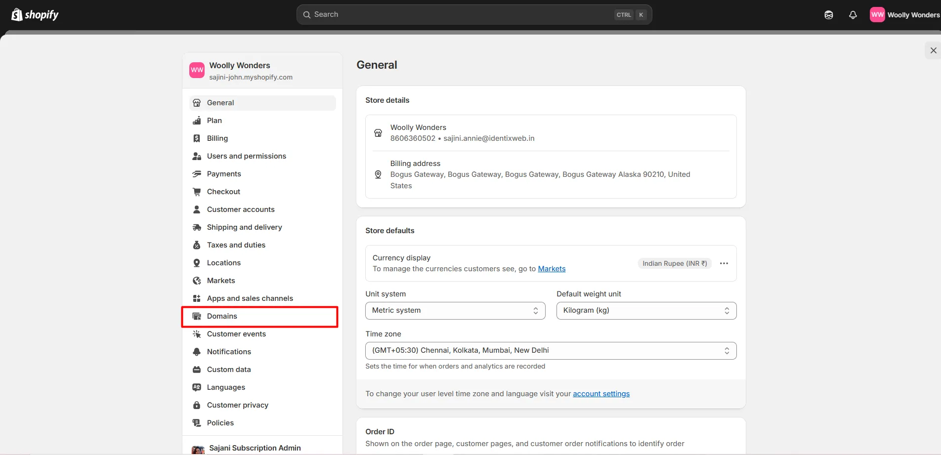Click the Payments icon in sidebar

pyautogui.click(x=197, y=174)
